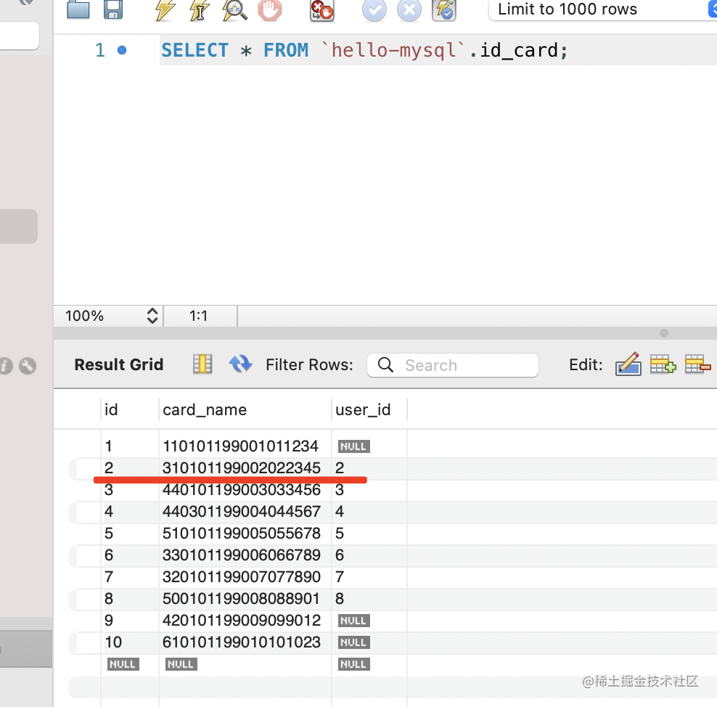Image resolution: width=717 pixels, height=707 pixels.
Task: Stop query execution hand icon
Action: point(270,10)
